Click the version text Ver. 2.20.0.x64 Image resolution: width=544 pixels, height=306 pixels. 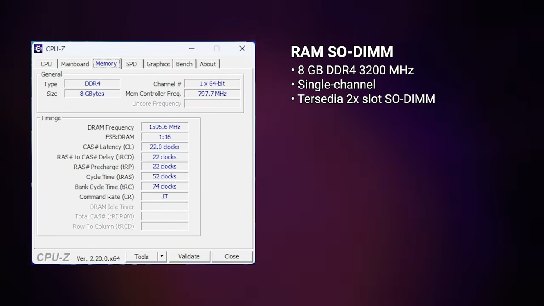tap(98, 258)
